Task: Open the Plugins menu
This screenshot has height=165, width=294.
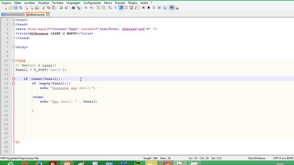Action: (133, 3)
